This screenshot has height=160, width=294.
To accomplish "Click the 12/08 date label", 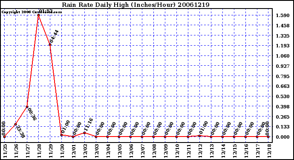I will [x=154, y=151].
